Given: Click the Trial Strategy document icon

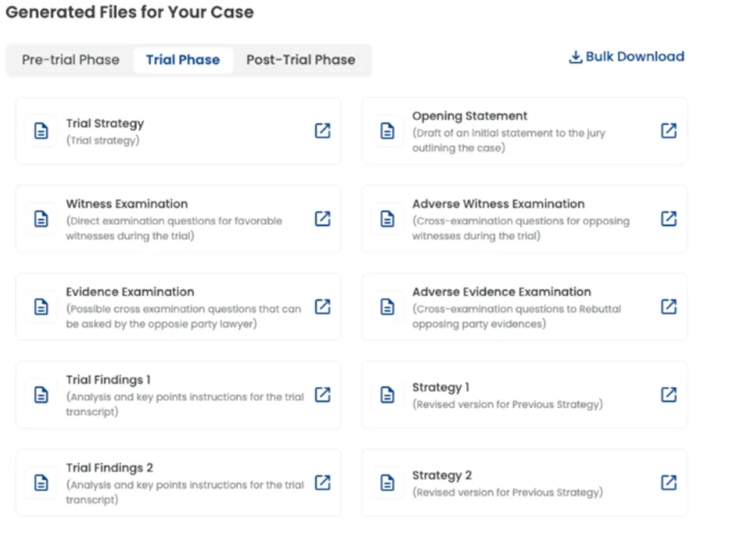Looking at the screenshot, I should click(42, 131).
